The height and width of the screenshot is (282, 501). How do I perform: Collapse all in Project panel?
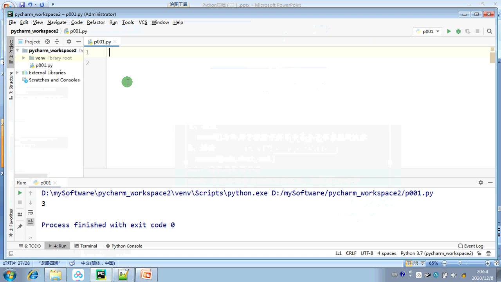point(57,42)
